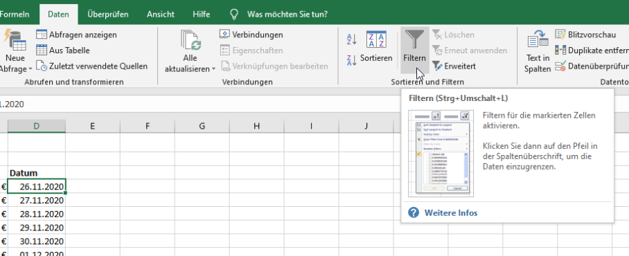Select column D header

coord(37,126)
